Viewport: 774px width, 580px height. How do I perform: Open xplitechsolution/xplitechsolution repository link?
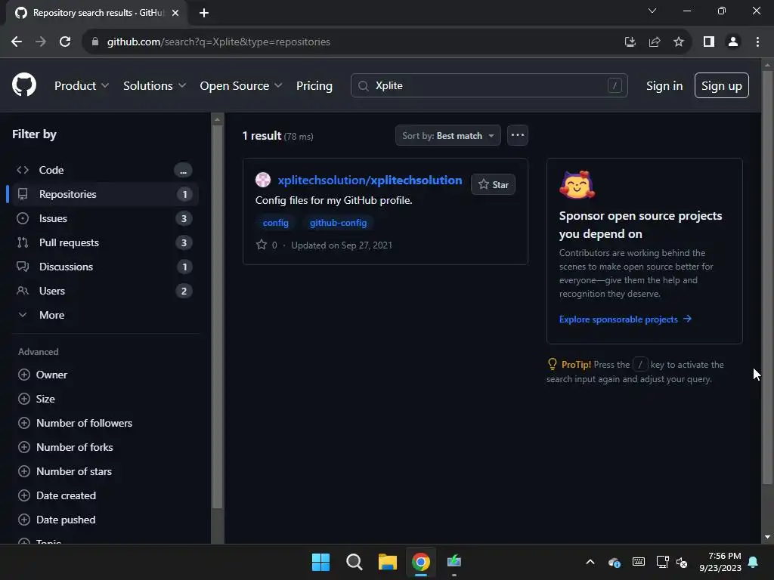coord(370,180)
